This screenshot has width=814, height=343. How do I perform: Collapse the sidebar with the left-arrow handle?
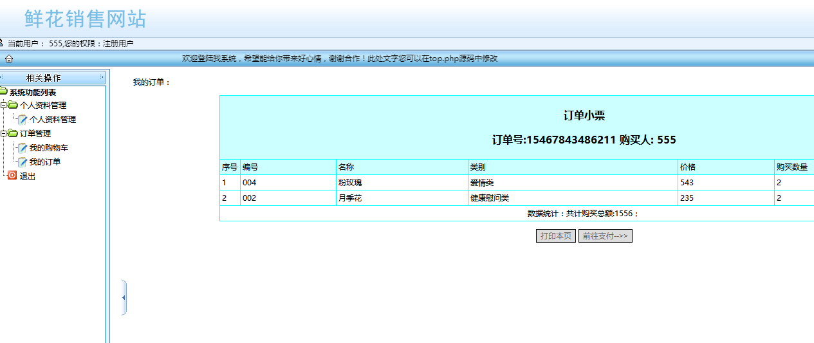point(124,297)
